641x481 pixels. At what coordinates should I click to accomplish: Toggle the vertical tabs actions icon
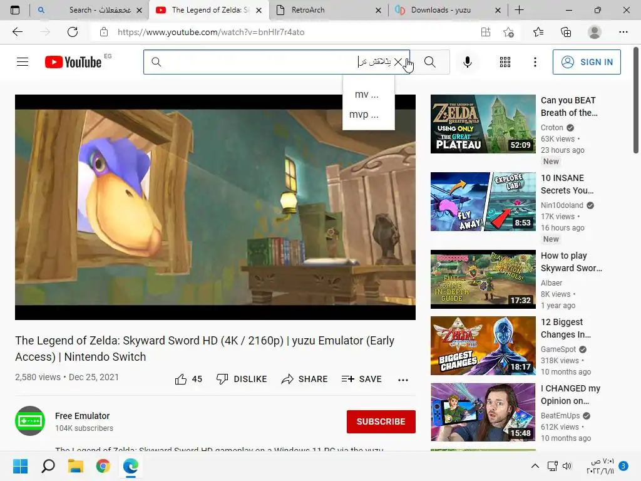(x=15, y=10)
